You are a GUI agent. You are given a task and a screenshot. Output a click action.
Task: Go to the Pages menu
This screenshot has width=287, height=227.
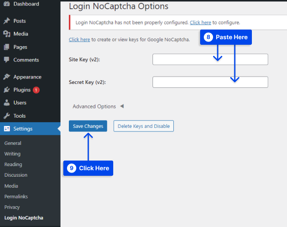point(20,47)
